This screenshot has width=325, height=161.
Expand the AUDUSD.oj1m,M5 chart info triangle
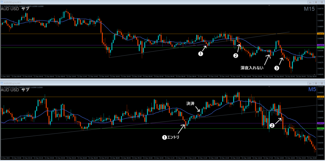[x=2, y=87]
